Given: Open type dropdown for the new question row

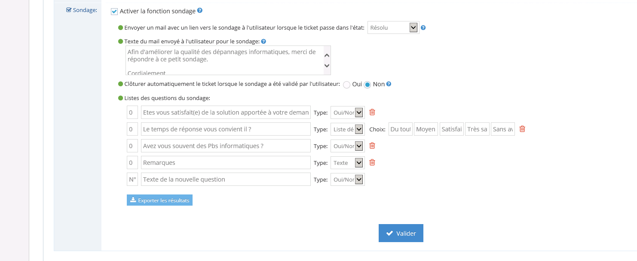Looking at the screenshot, I should 348,179.
